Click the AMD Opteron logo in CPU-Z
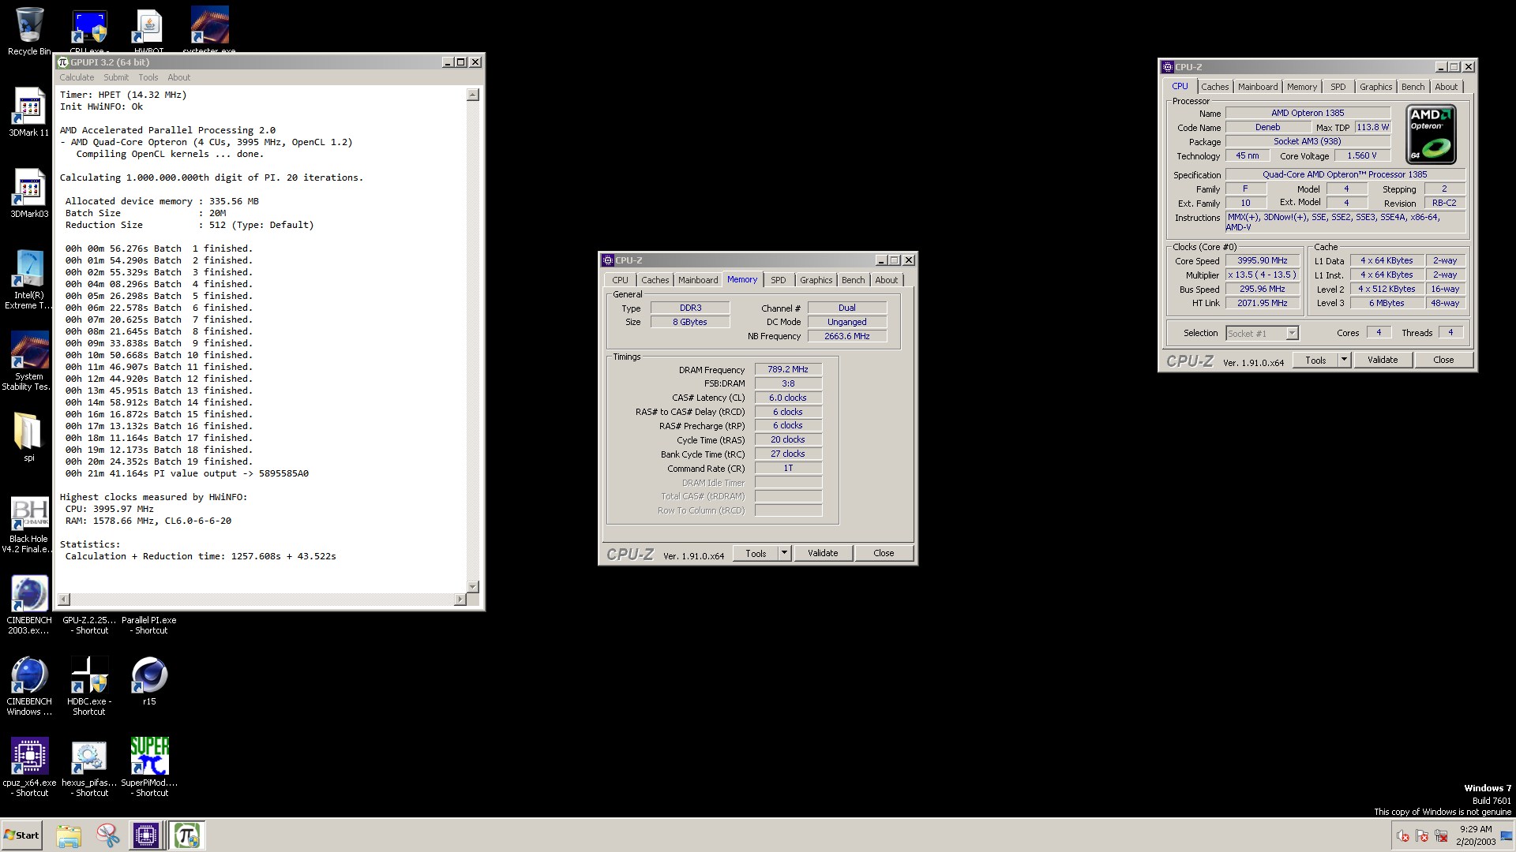This screenshot has width=1516, height=852. (x=1431, y=134)
